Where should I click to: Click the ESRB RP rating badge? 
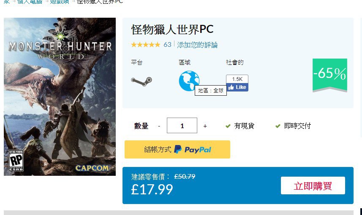[16, 160]
